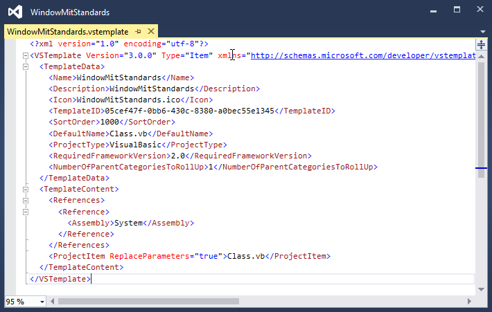Close the WindowMitStandards.vstemplate tab

150,32
